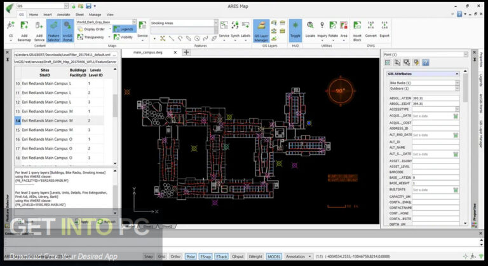This screenshot has height=266, width=488.
Task: Toggle the Visibility option for maps
Action: tap(123, 37)
